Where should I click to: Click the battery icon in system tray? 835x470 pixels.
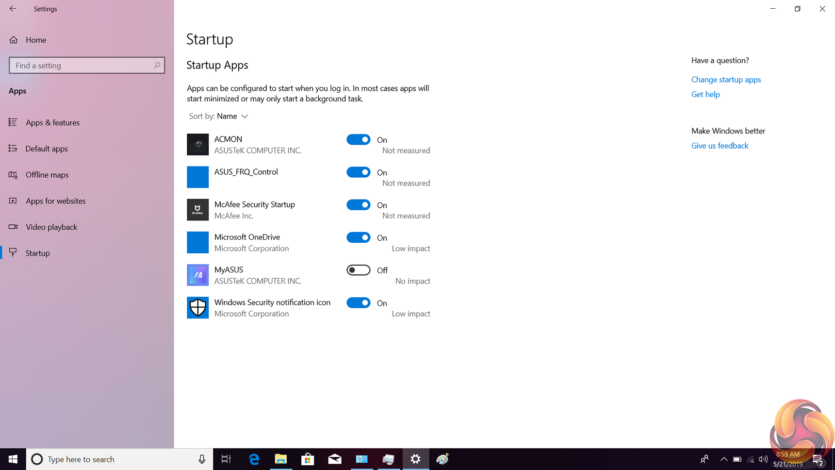click(x=737, y=459)
